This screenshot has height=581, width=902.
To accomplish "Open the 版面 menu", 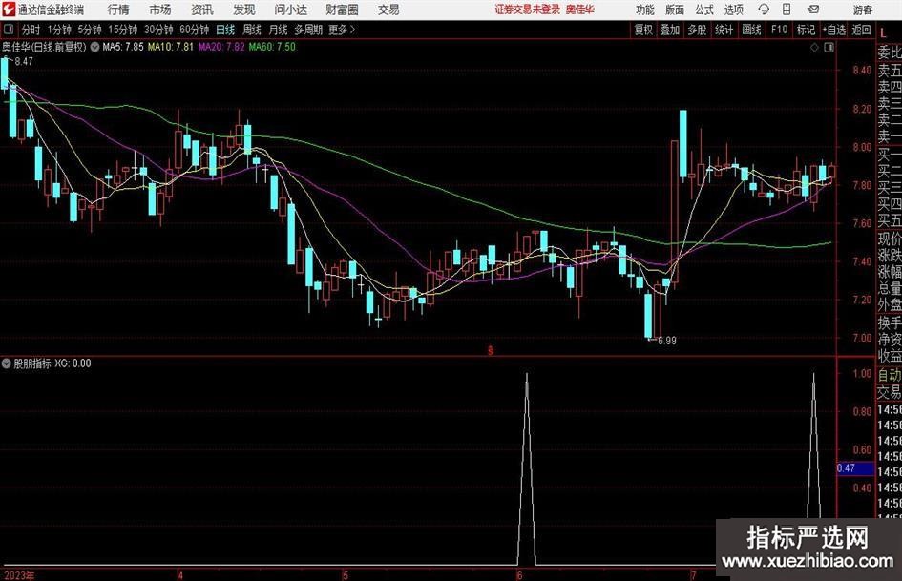I will point(675,10).
